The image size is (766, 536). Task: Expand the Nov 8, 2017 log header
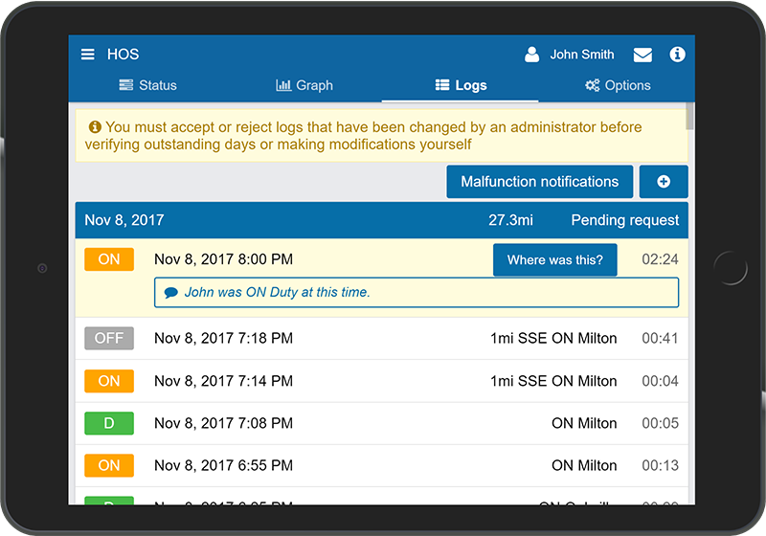tap(381, 220)
